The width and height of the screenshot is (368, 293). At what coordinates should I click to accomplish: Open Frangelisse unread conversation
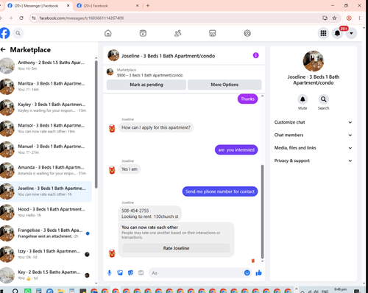46,233
